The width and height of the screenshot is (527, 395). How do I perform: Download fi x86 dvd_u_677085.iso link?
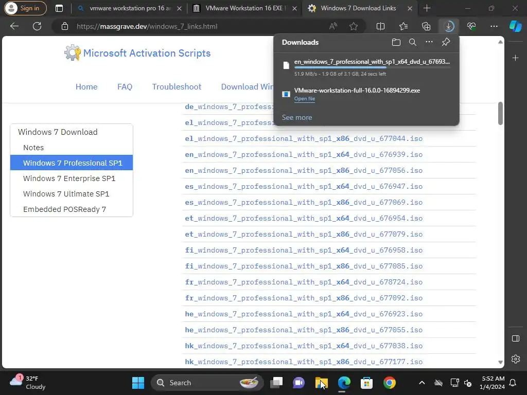[x=304, y=266]
